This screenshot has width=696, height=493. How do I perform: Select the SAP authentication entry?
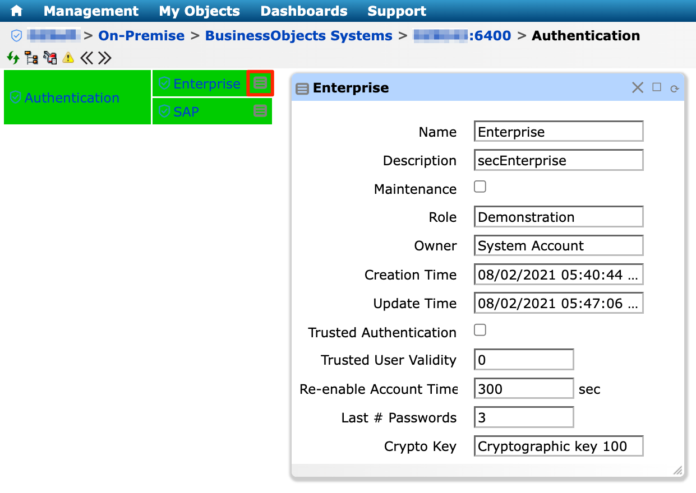186,111
